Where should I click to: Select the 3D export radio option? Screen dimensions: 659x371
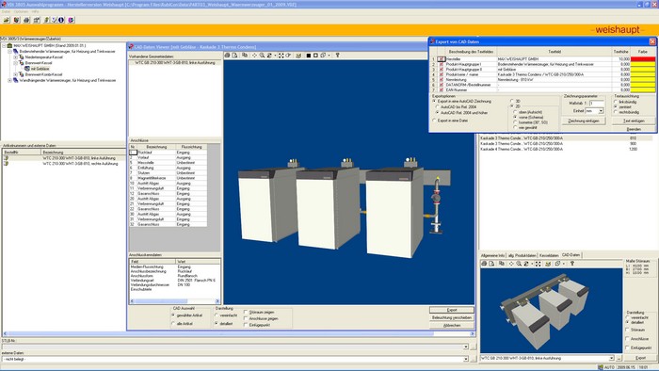(512, 102)
